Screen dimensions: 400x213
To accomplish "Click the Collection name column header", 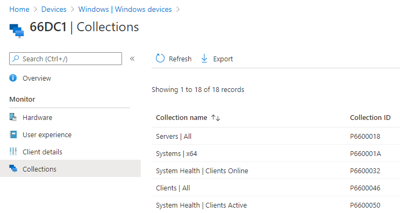I will [x=181, y=118].
